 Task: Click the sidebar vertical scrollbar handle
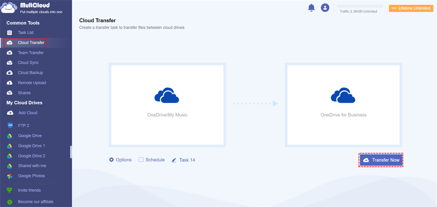pos(71,152)
